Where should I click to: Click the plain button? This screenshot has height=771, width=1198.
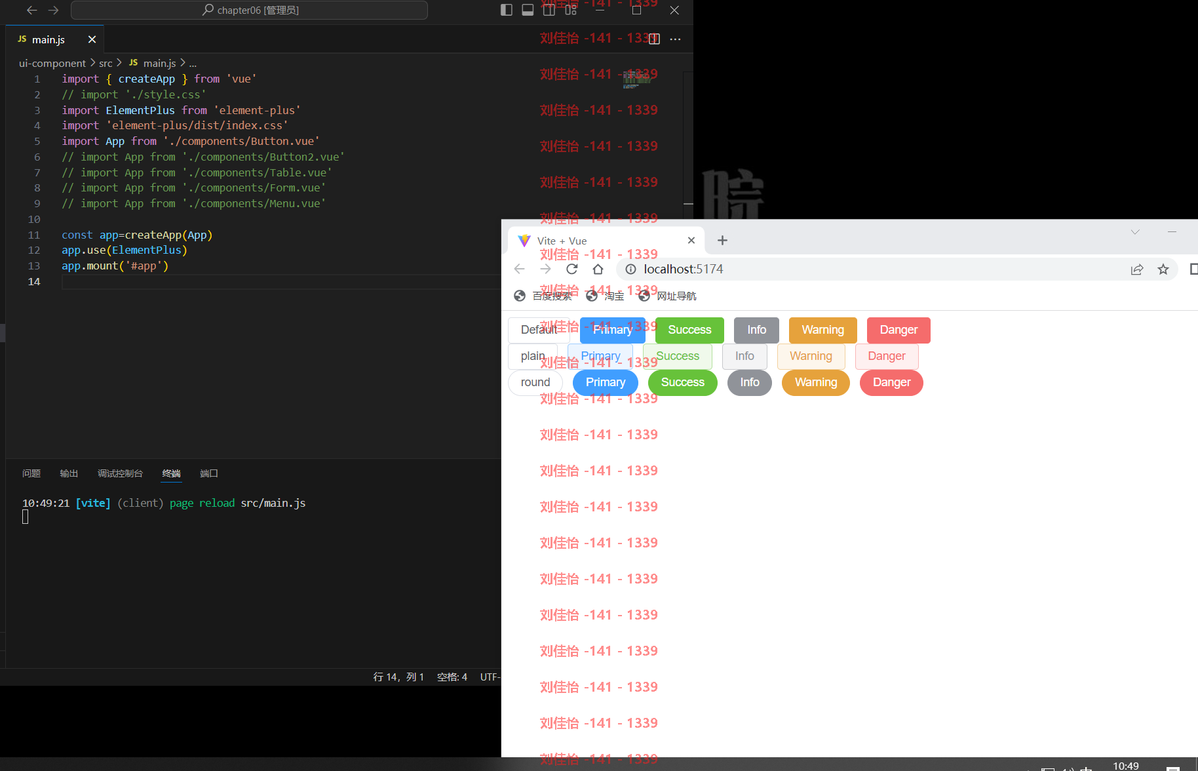pyautogui.click(x=533, y=356)
